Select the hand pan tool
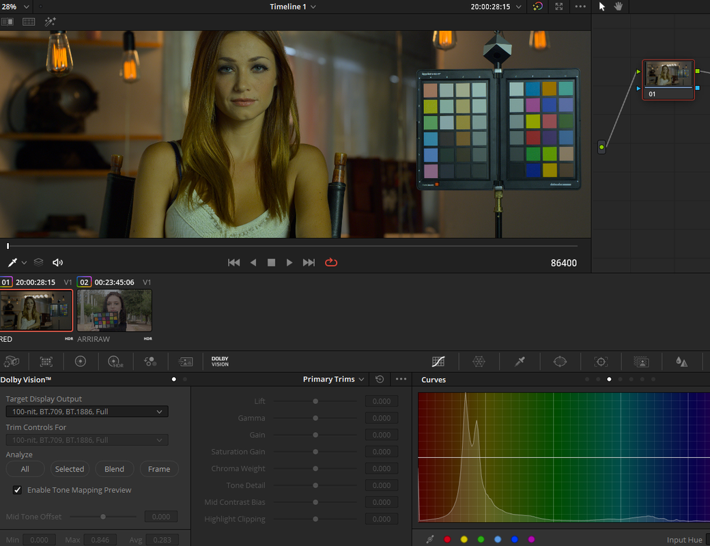This screenshot has width=710, height=546. coord(618,6)
